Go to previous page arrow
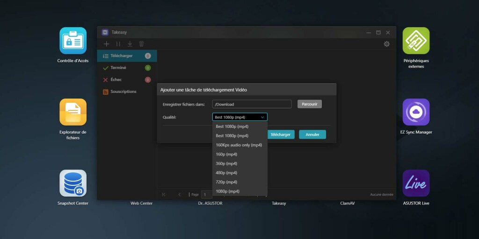This screenshot has height=239, width=479. point(180,195)
